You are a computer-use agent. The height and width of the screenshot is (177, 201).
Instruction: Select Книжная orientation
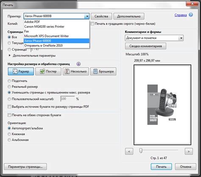pyautogui.click(x=9, y=134)
